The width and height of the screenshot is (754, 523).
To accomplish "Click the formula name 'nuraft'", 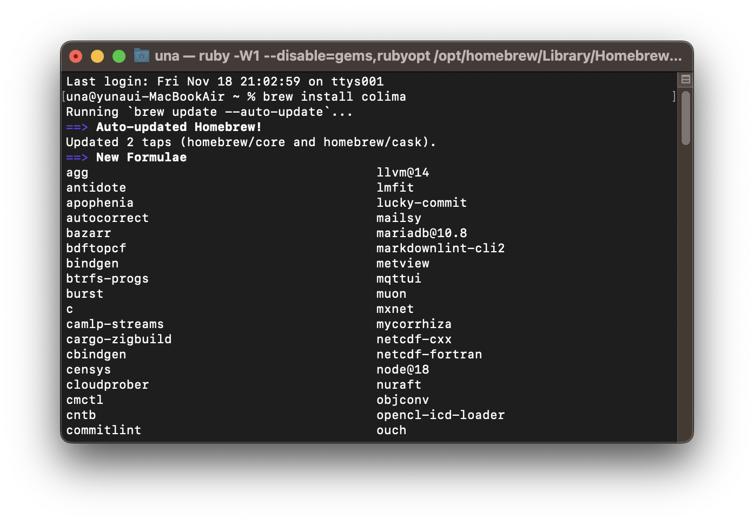I will pyautogui.click(x=399, y=385).
